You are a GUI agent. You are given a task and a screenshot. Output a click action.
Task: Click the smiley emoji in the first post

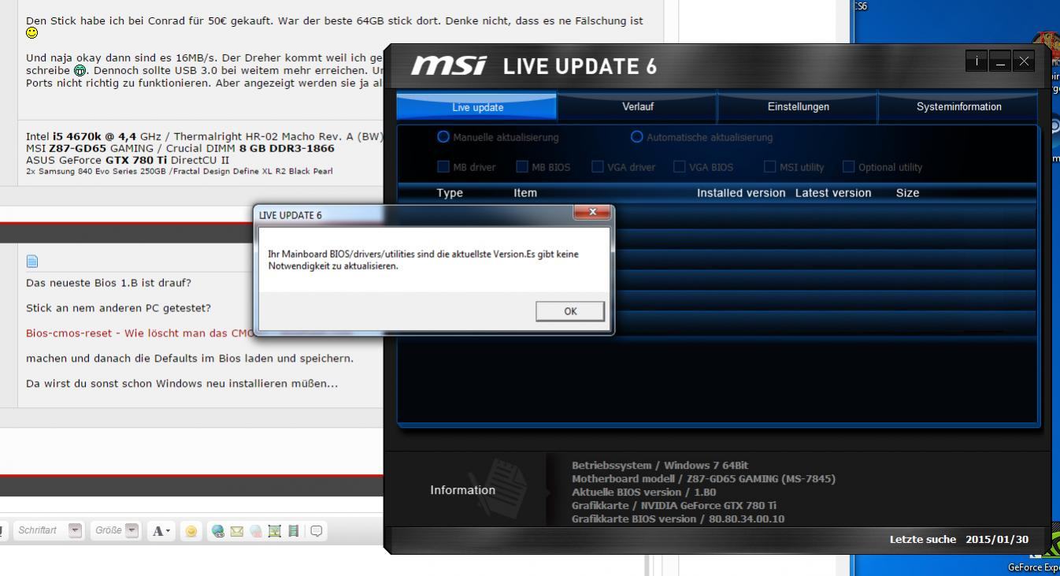(x=32, y=33)
